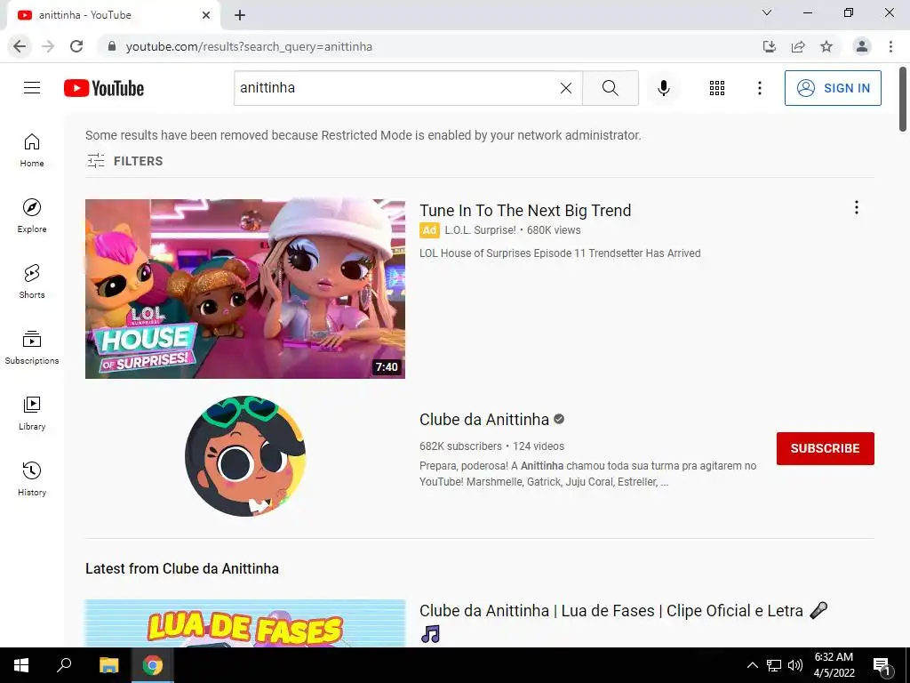Open Windows taskbar search
The width and height of the screenshot is (910, 683).
pos(64,665)
